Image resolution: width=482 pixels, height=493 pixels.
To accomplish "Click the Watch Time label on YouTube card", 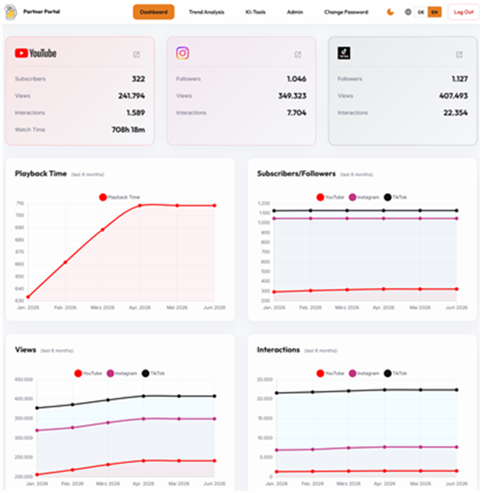I will [30, 130].
